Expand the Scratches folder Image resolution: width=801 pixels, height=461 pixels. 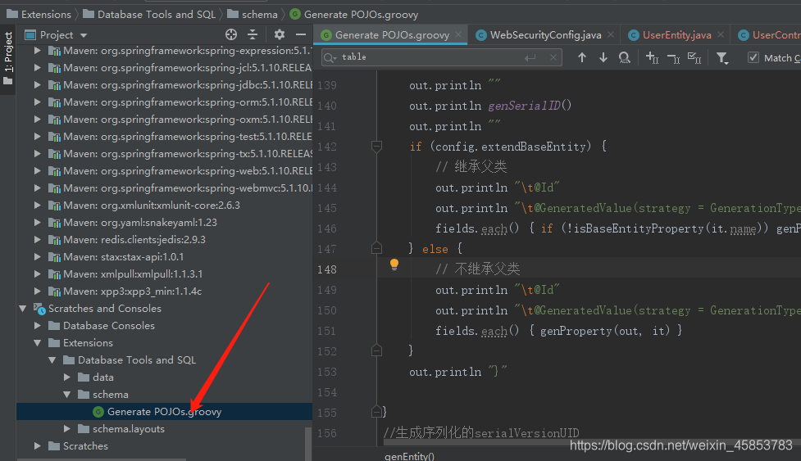point(37,446)
